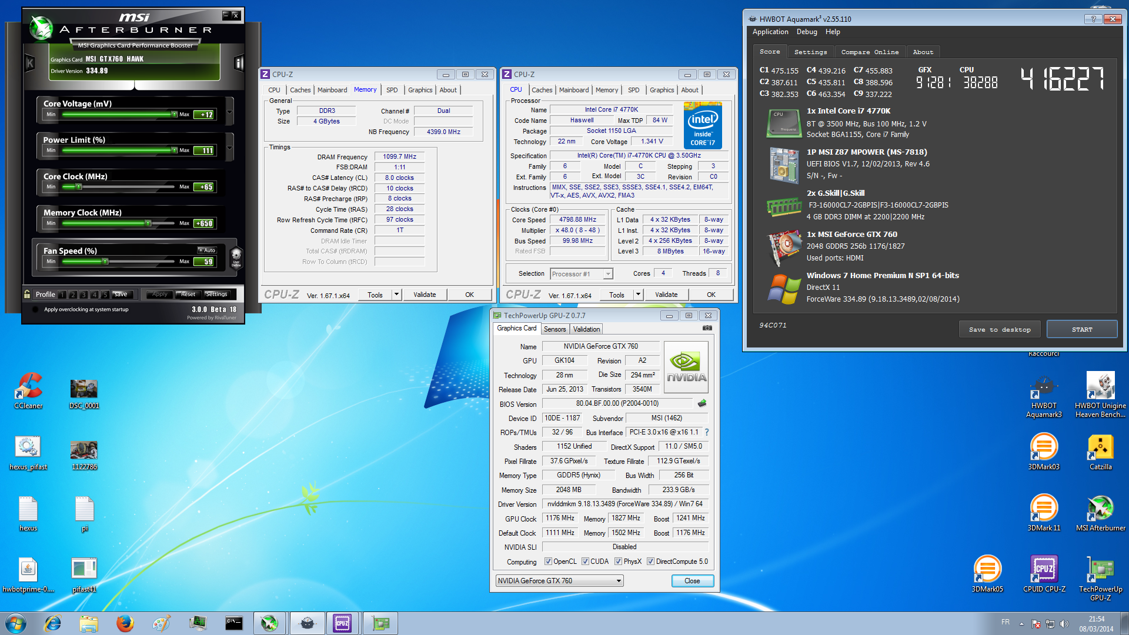Image resolution: width=1129 pixels, height=635 pixels.
Task: Expand the Core Voltage options arrow
Action: pos(229,112)
